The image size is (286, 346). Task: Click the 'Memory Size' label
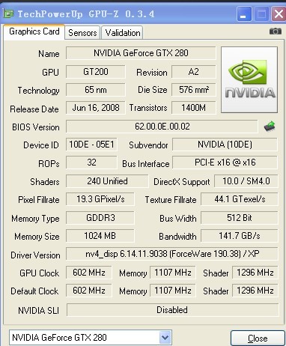37,237
